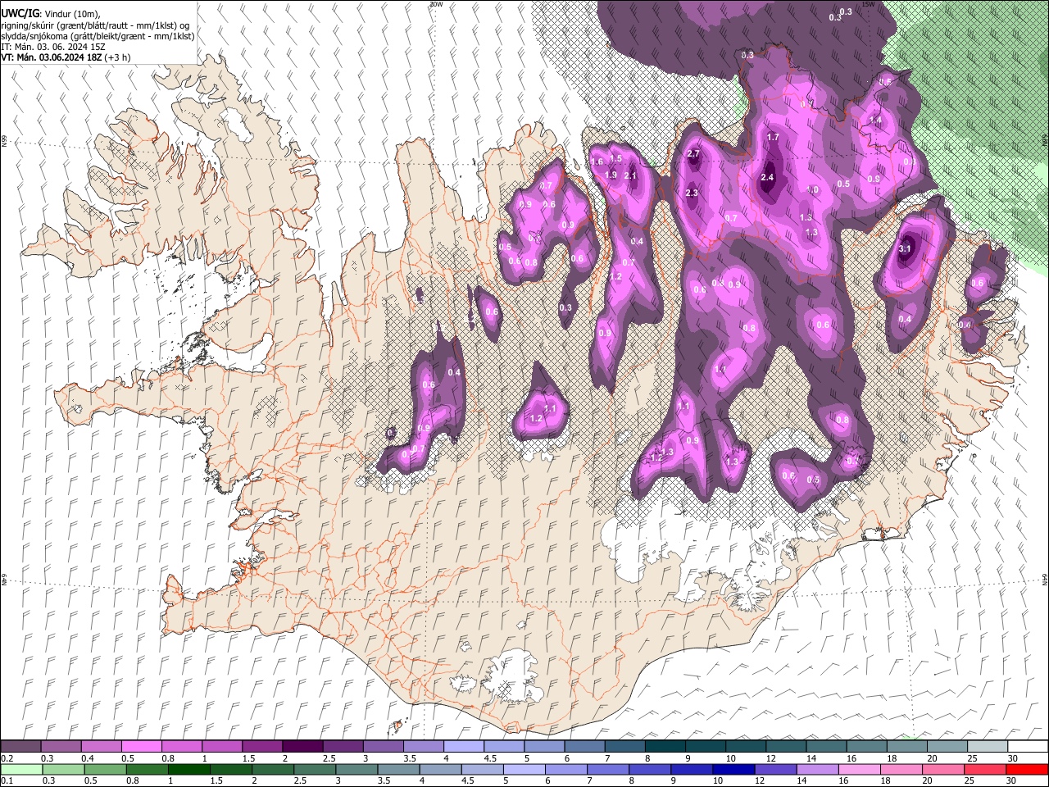Viewport: 1049px width, 787px height.
Task: Pick the dark mauve 0.2 swatch in the snow scale
Action: click(20, 747)
